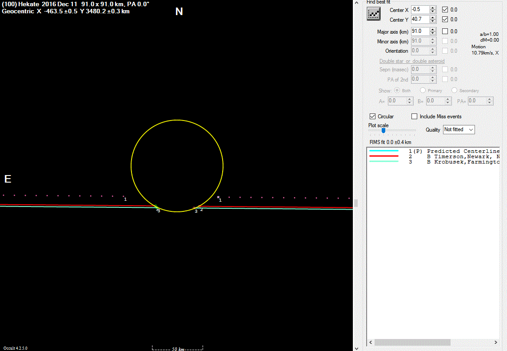Click the legend list scroll right arrow
Screen dimensions: 507x351
point(496,342)
